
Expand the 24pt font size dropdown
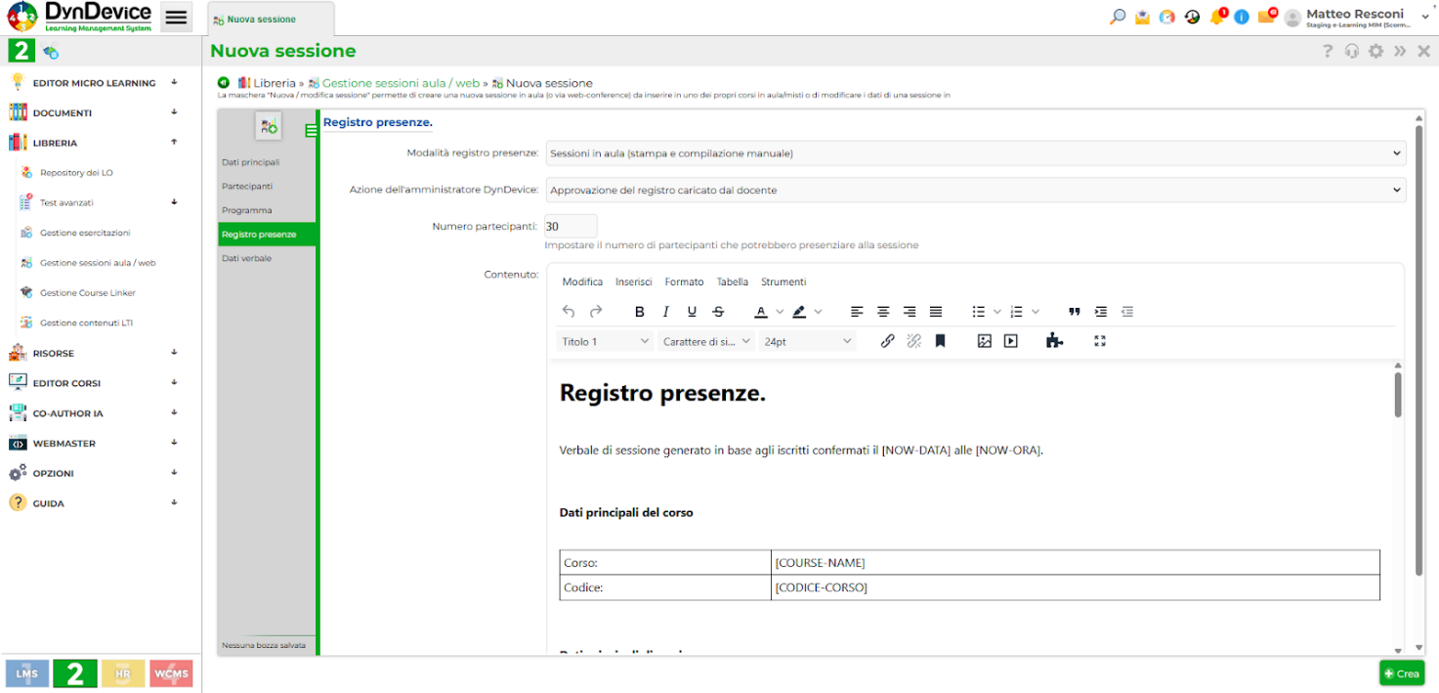[807, 341]
